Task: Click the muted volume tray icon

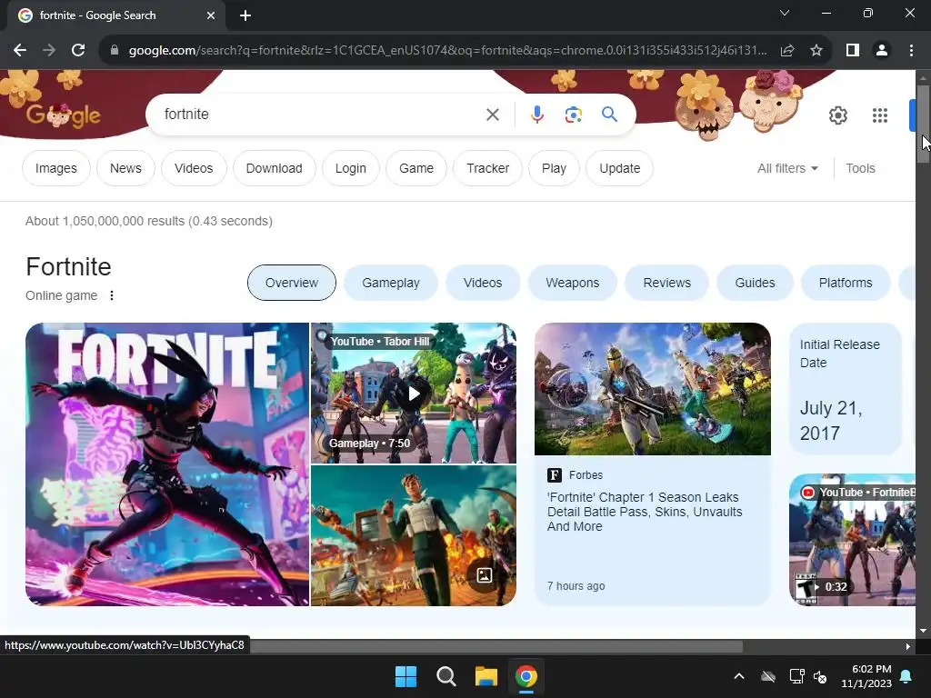Action: [820, 676]
